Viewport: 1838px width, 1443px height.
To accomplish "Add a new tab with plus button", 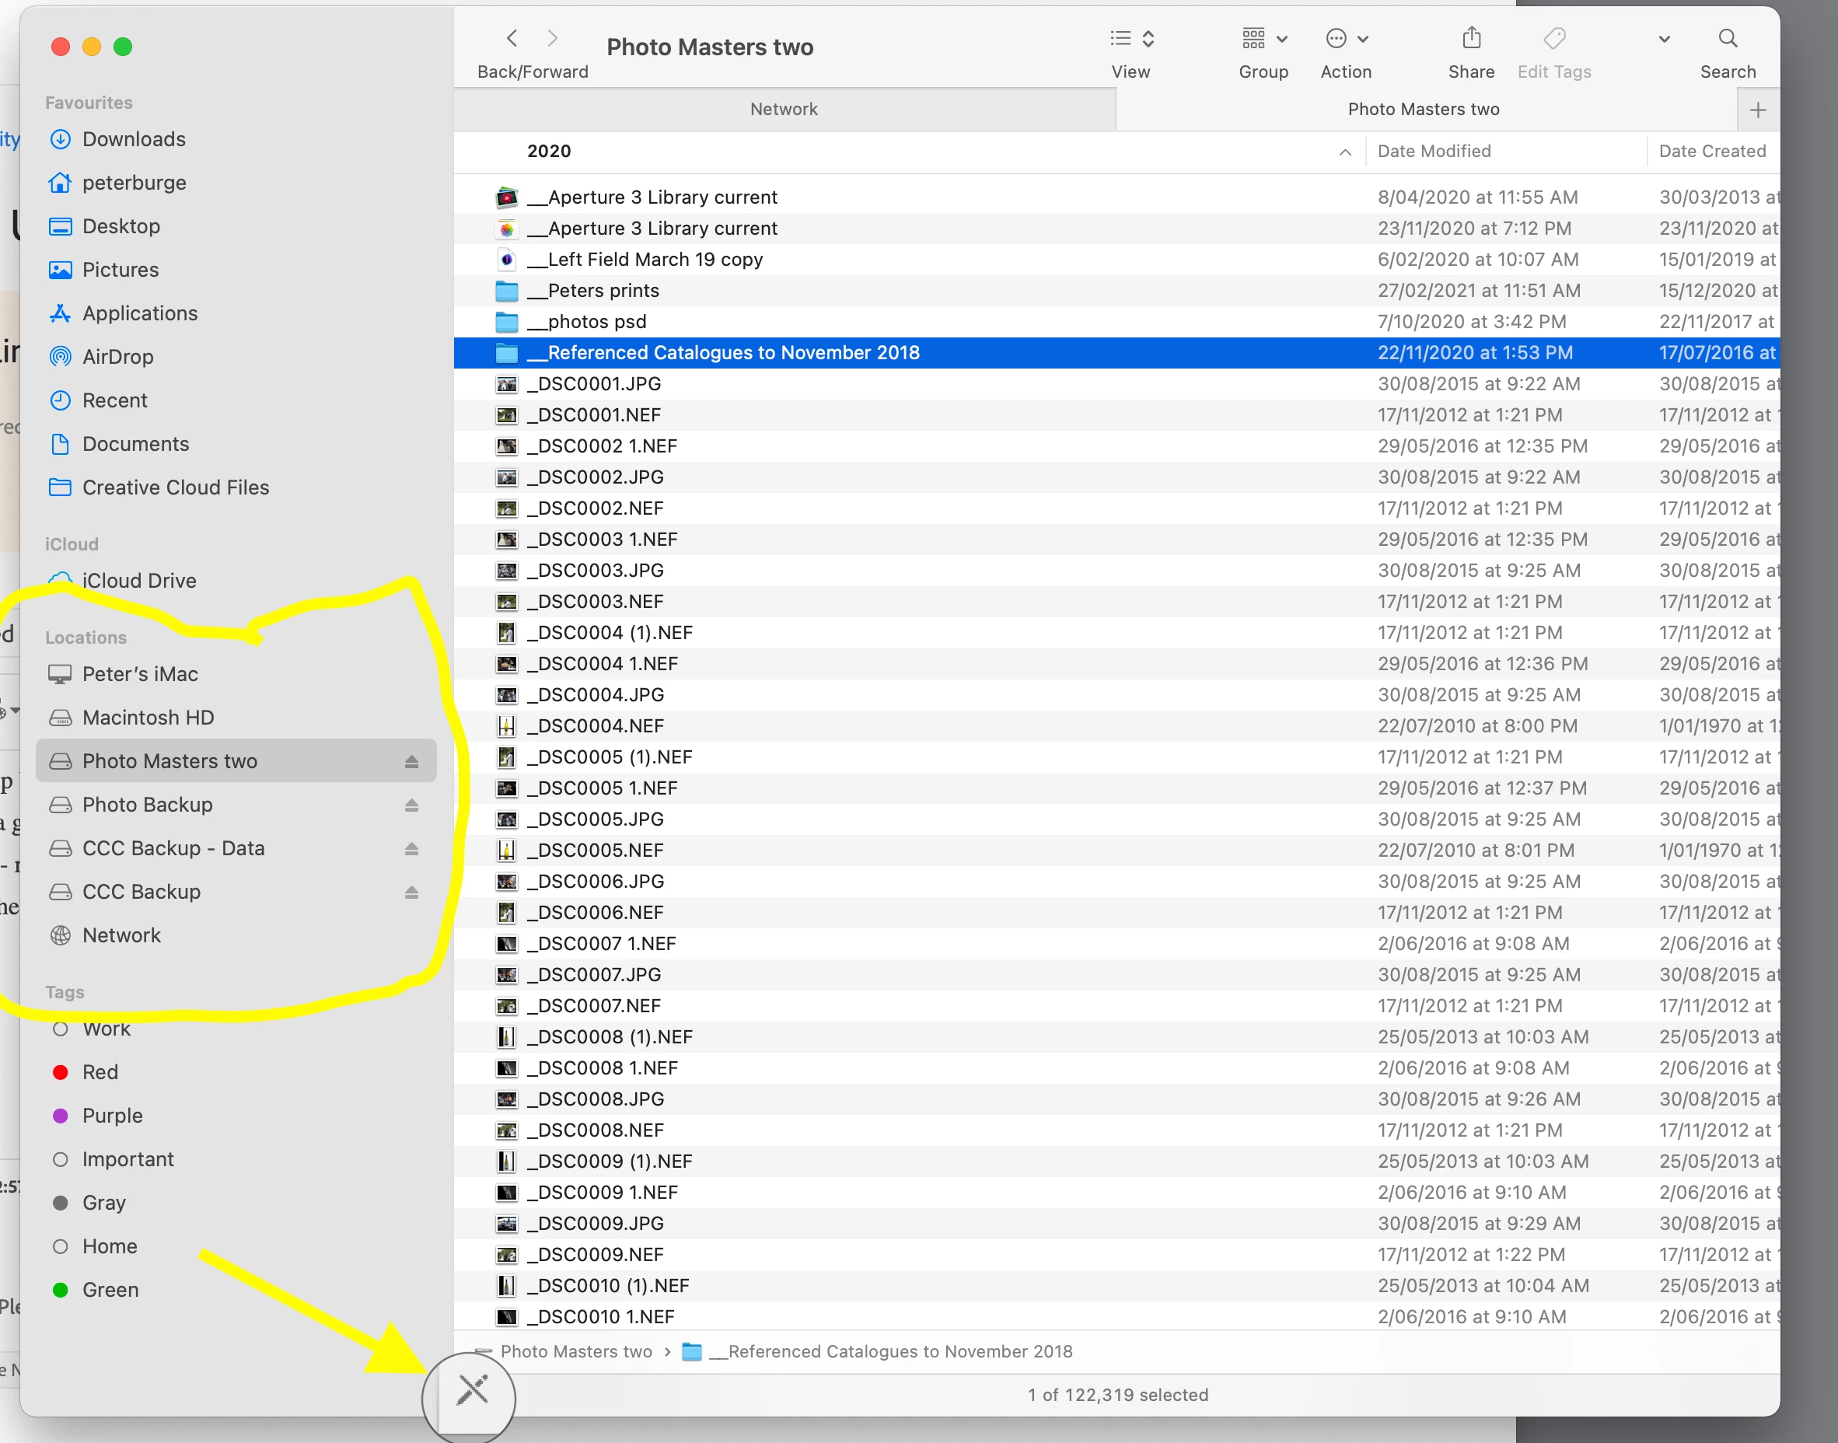I will [1758, 110].
